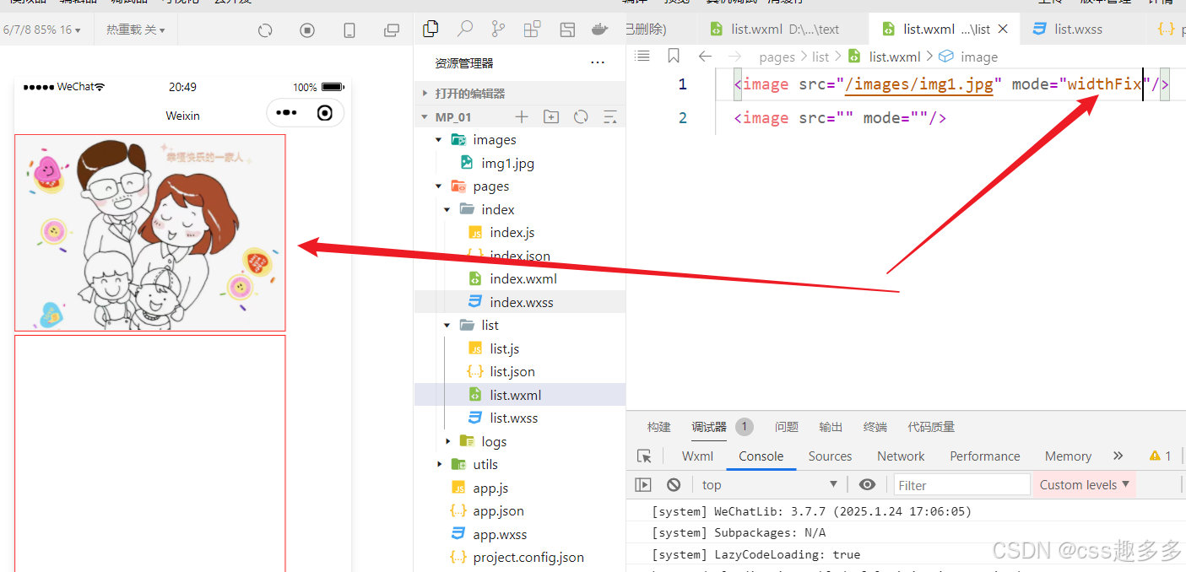Image resolution: width=1186 pixels, height=572 pixels.
Task: Click the navigate forward arrow
Action: [x=734, y=57]
